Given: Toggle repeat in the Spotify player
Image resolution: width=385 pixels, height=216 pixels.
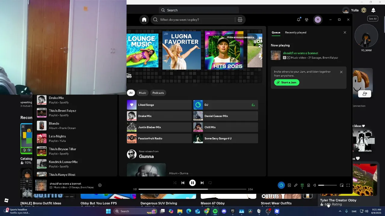Looking at the screenshot, I should pyautogui.click(x=210, y=183).
